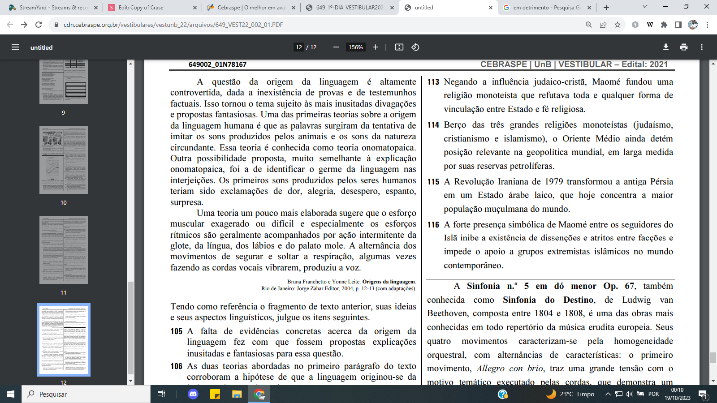The width and height of the screenshot is (717, 403).
Task: Open the Chrome three-dot menu
Action: [x=707, y=25]
